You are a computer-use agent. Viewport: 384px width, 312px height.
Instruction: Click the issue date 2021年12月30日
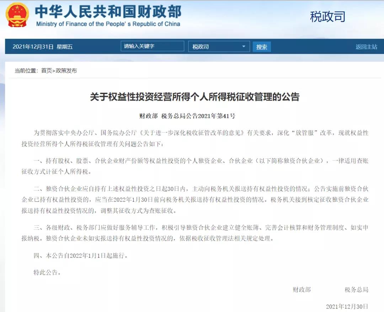click(x=347, y=306)
